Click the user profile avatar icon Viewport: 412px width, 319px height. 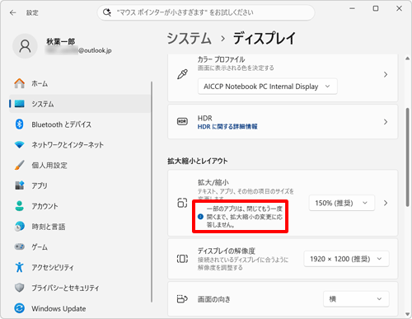click(x=25, y=46)
